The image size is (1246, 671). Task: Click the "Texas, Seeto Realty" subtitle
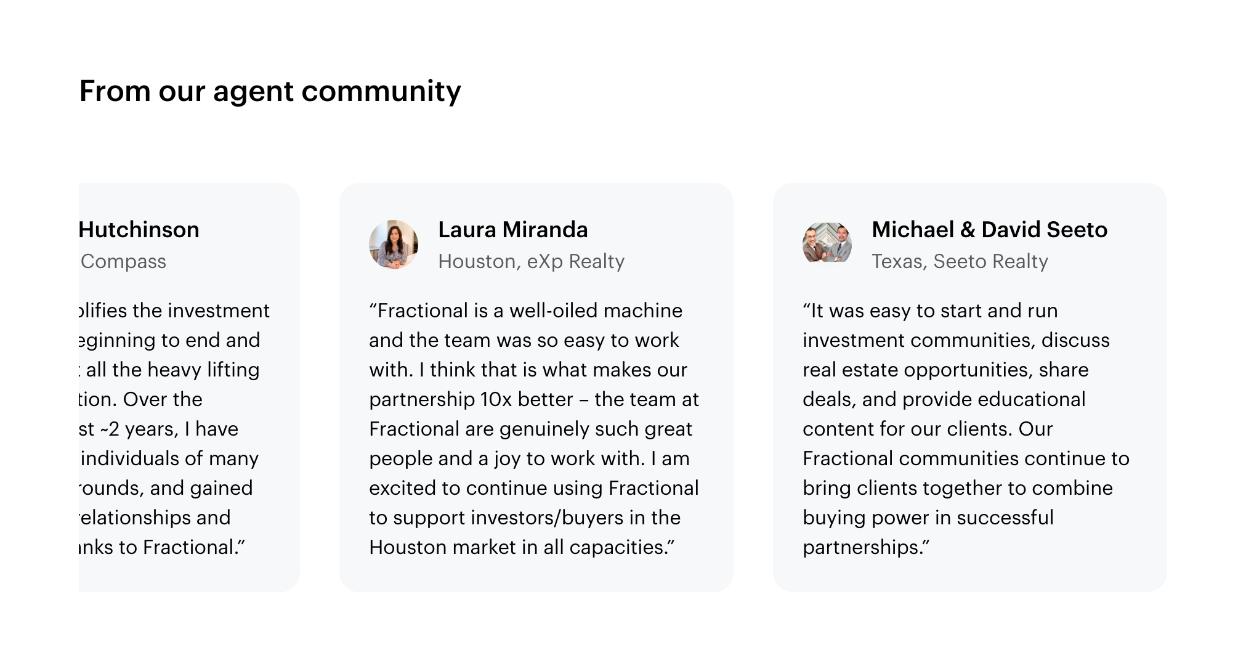[x=960, y=261]
